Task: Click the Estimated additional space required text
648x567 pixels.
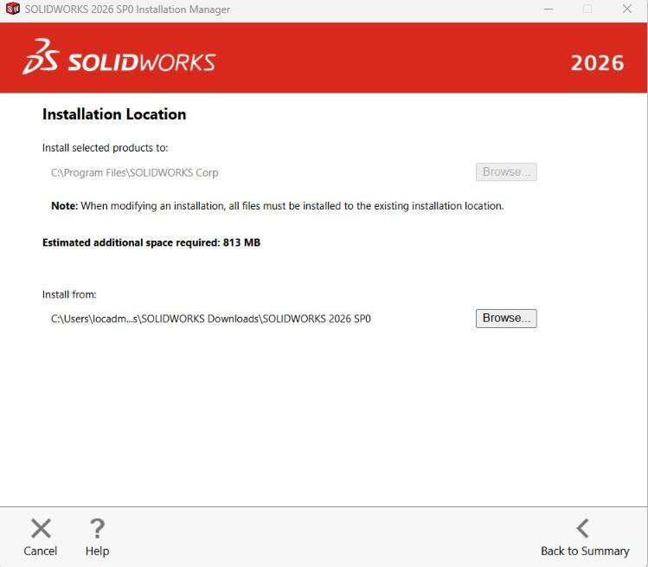Action: (x=151, y=242)
